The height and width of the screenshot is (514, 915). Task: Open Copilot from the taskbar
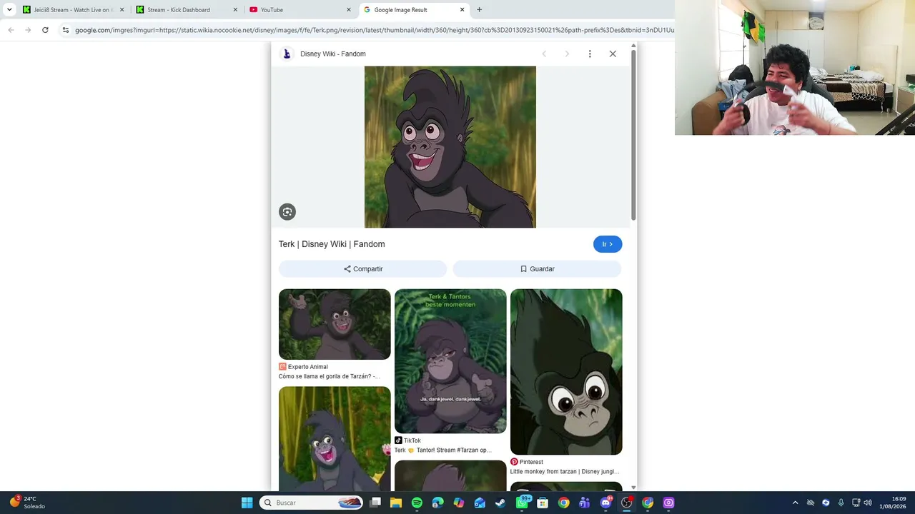point(459,503)
